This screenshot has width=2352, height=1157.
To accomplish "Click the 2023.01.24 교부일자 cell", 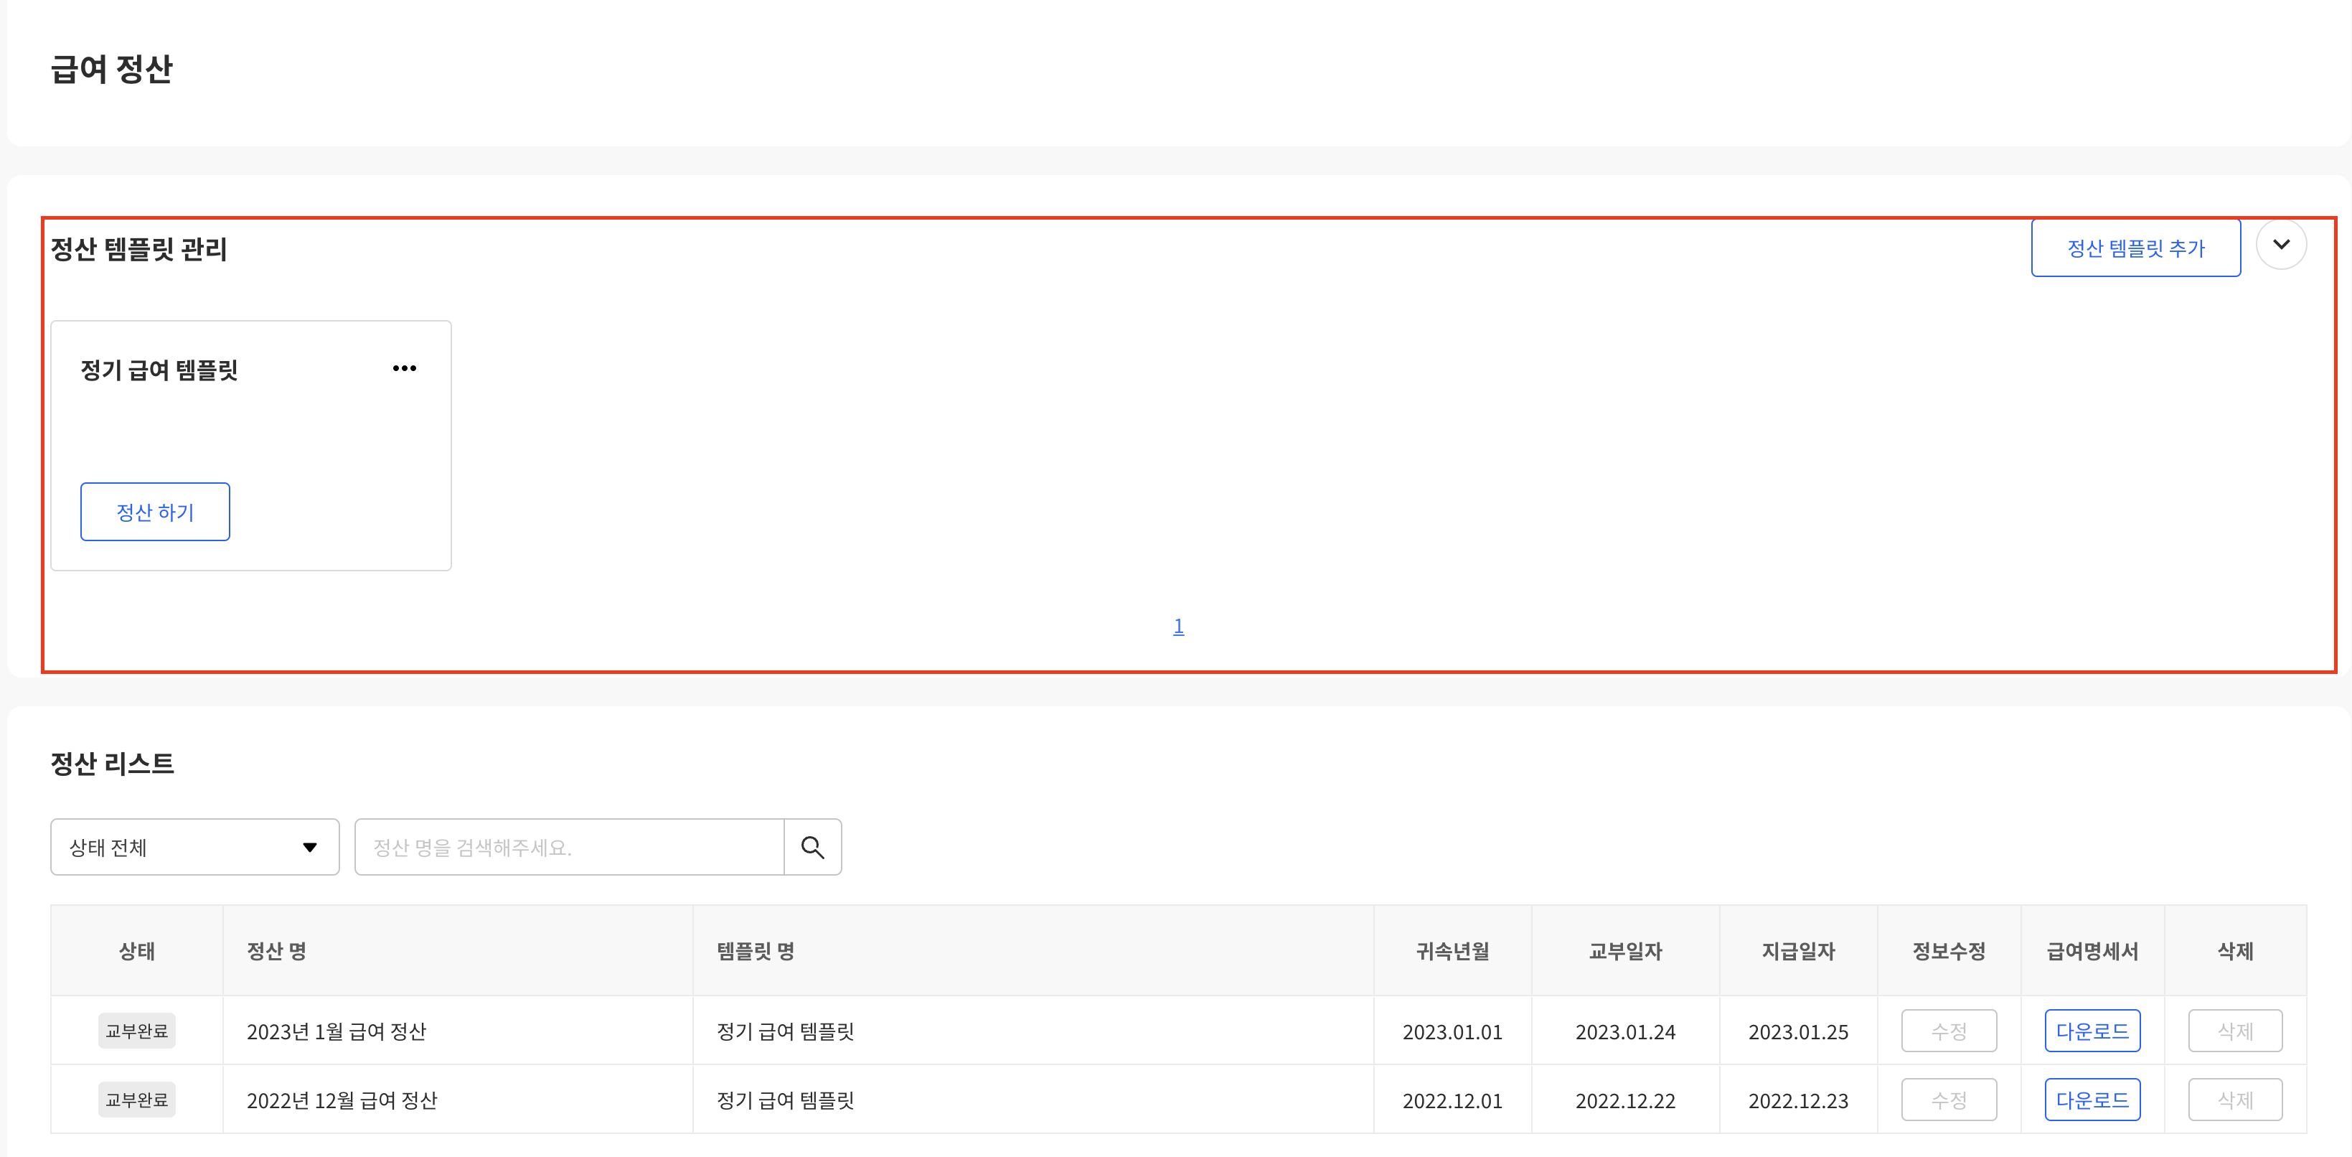I will [1625, 1031].
